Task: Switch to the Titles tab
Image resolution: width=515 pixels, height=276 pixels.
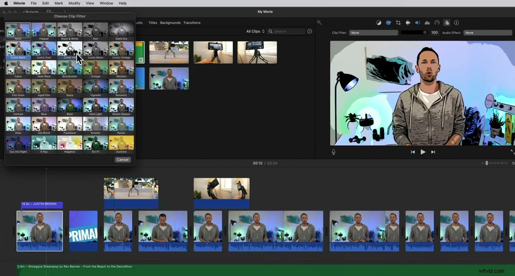Action: (x=153, y=23)
